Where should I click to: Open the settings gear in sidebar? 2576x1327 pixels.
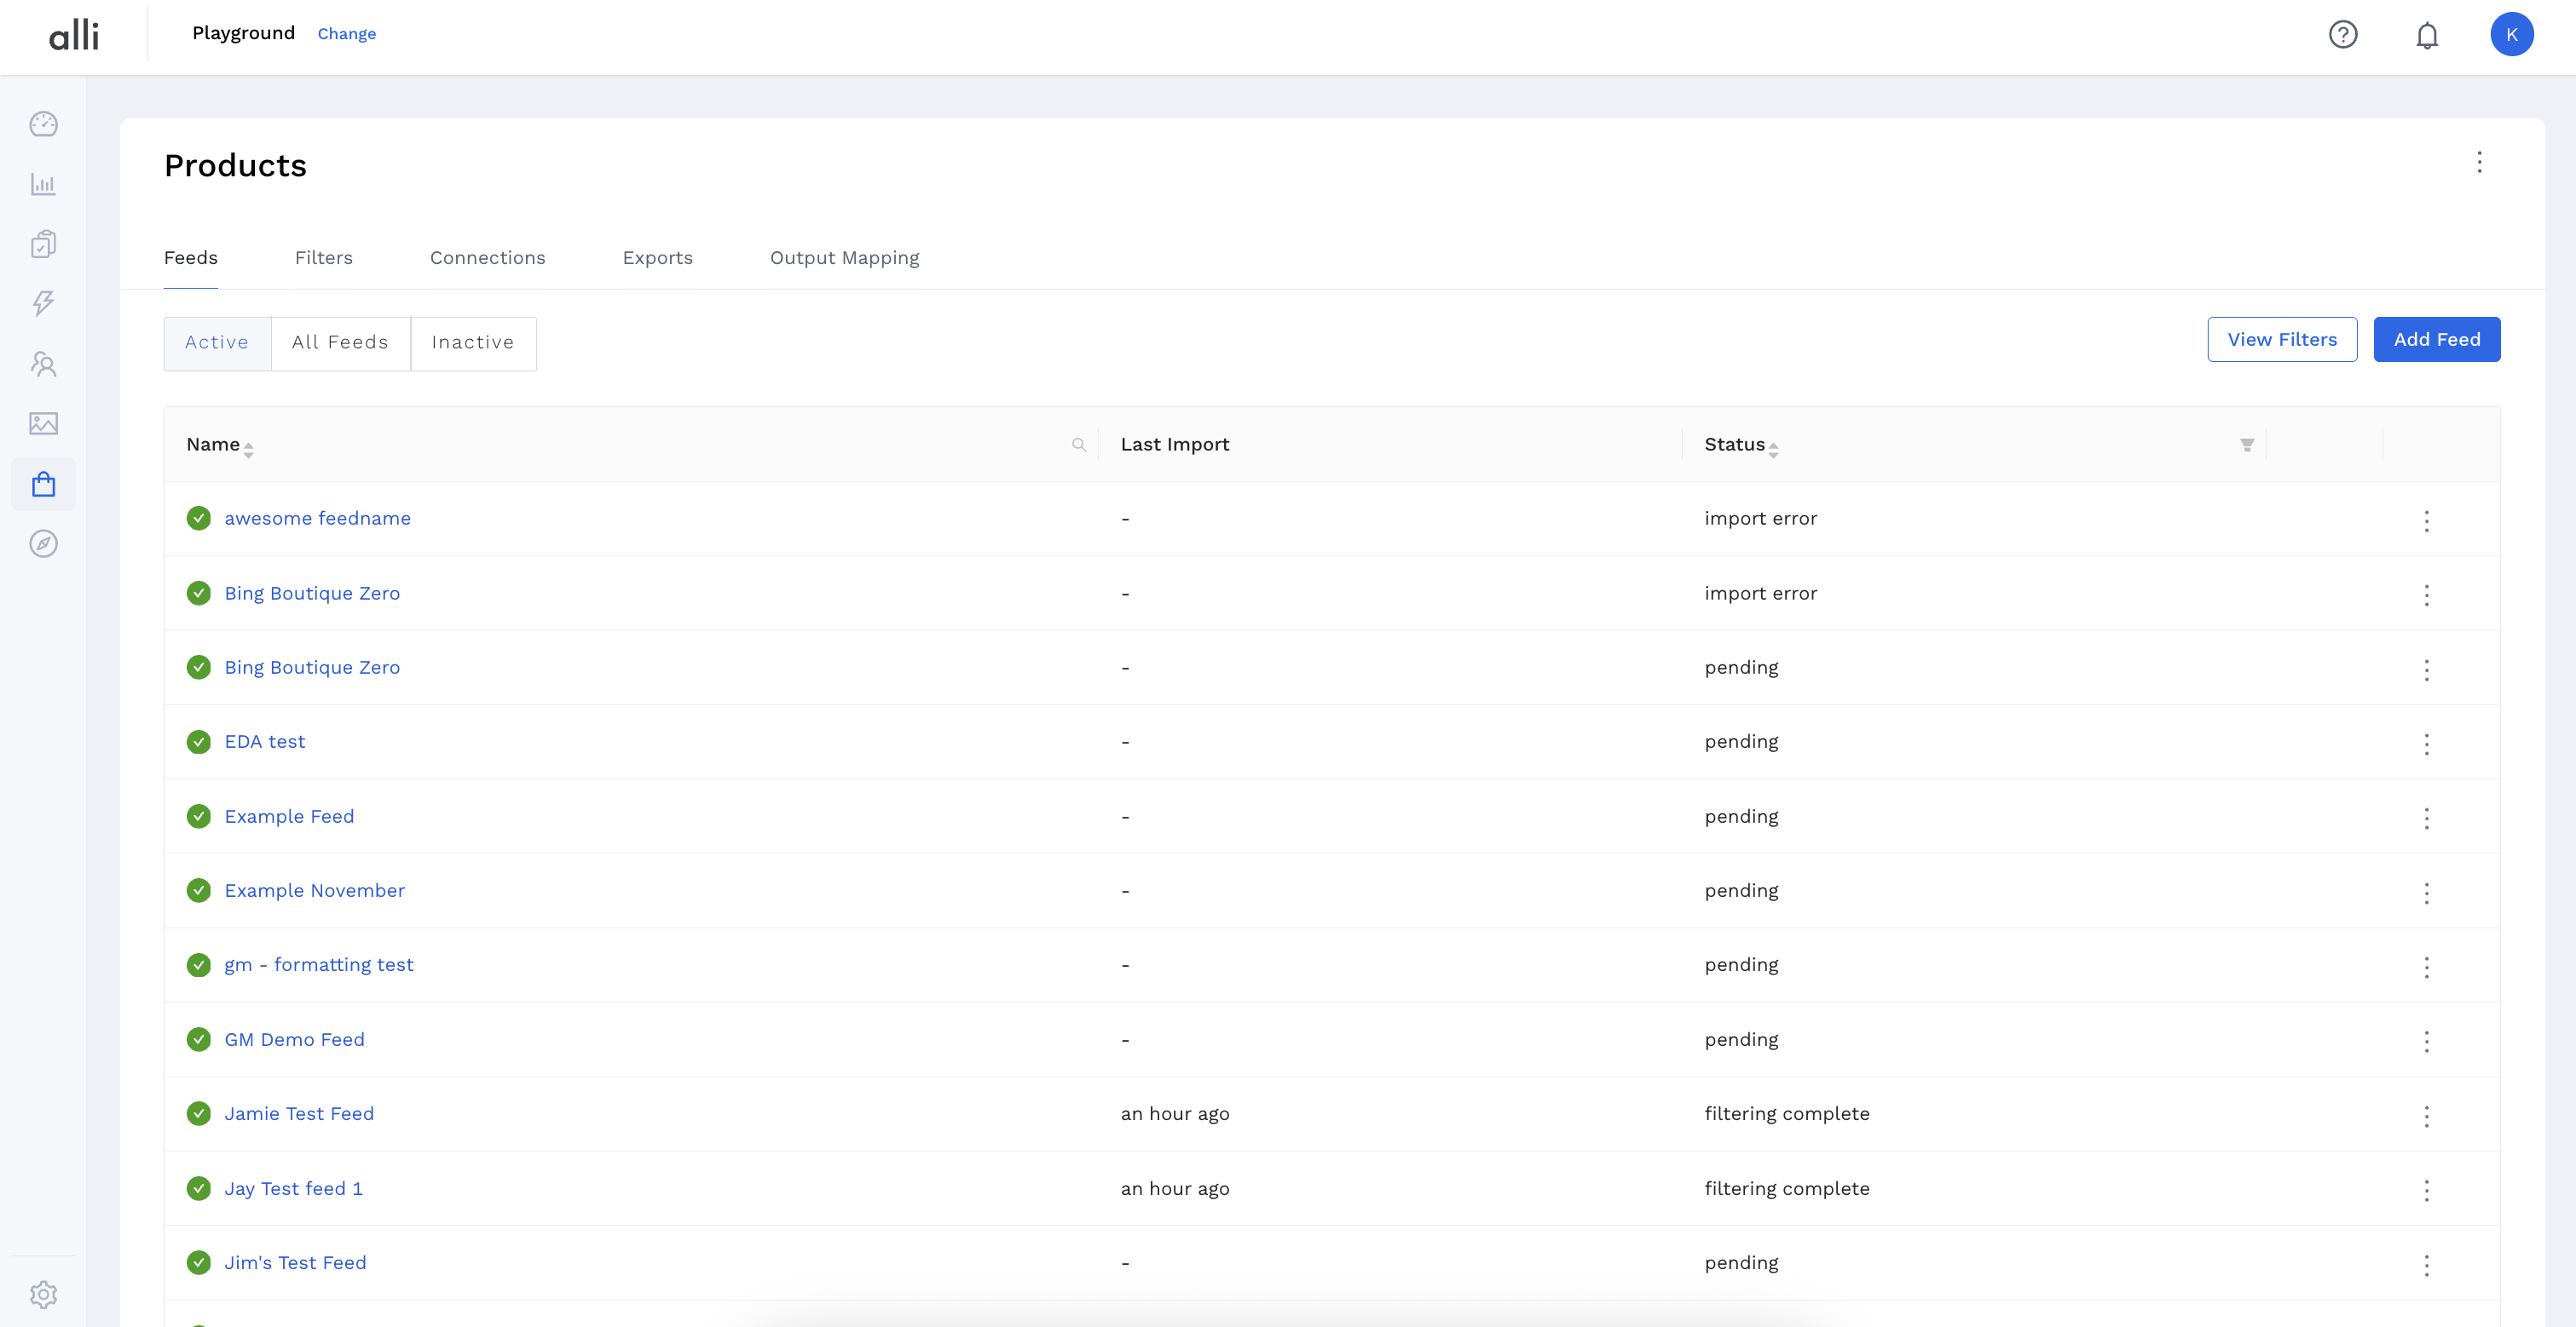(43, 1294)
